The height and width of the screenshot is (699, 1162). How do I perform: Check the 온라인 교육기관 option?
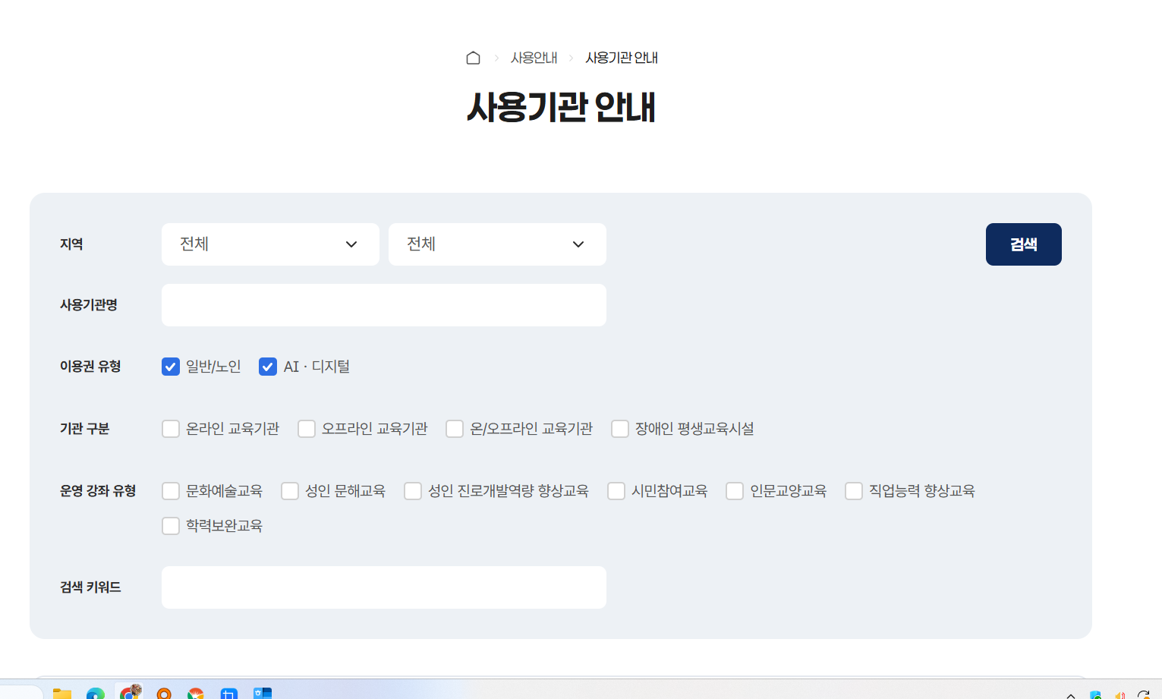[x=170, y=428]
